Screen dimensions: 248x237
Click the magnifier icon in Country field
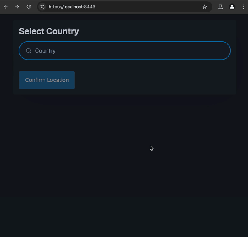pos(29,51)
